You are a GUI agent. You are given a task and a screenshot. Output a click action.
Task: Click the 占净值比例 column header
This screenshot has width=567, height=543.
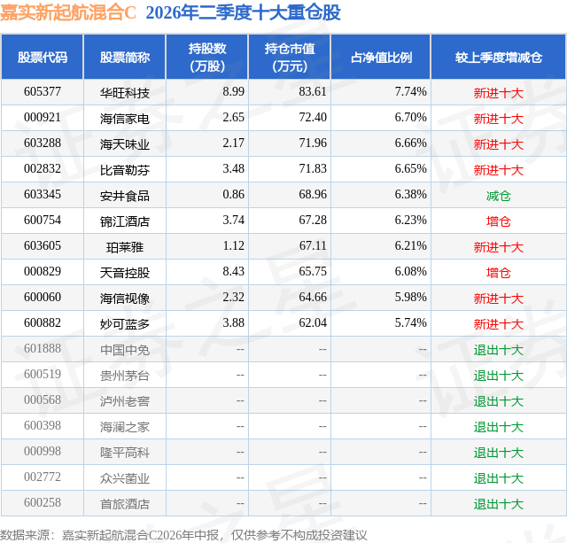381,57
